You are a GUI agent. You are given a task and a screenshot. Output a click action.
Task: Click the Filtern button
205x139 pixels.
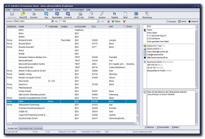[116, 21]
